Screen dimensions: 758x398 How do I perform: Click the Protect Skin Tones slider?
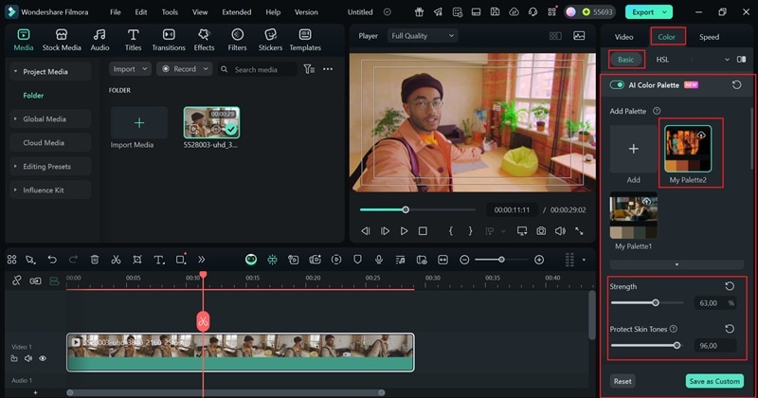point(647,345)
